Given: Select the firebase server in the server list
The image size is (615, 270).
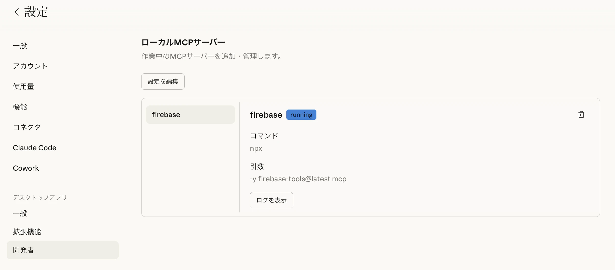Looking at the screenshot, I should 190,114.
